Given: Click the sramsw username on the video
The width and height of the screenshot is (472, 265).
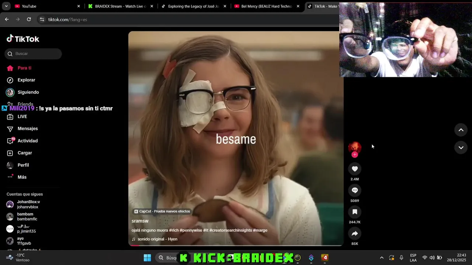Looking at the screenshot, I should tap(140, 221).
